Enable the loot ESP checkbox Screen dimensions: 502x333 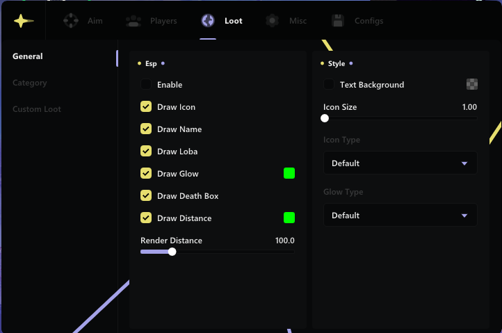(146, 85)
